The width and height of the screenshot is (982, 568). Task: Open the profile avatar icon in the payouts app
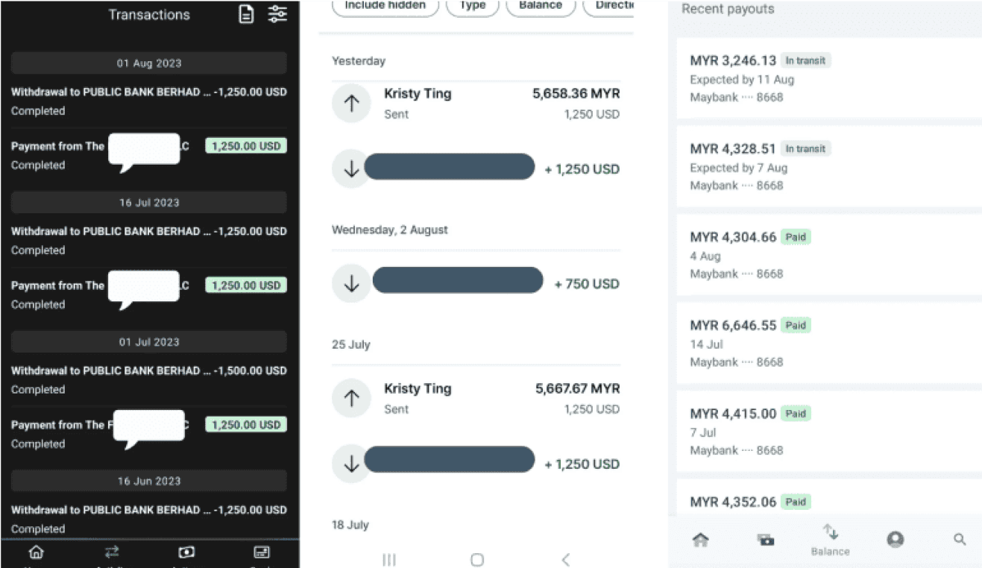tap(895, 540)
